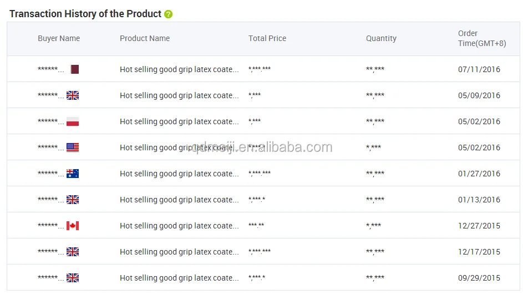This screenshot has height=295, width=523.
Task: Click the Buyer Name column header
Action: click(59, 38)
